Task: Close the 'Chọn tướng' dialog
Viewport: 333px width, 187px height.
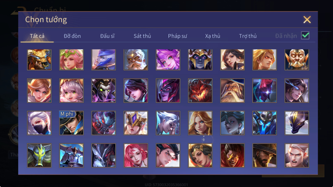Action: tap(307, 20)
